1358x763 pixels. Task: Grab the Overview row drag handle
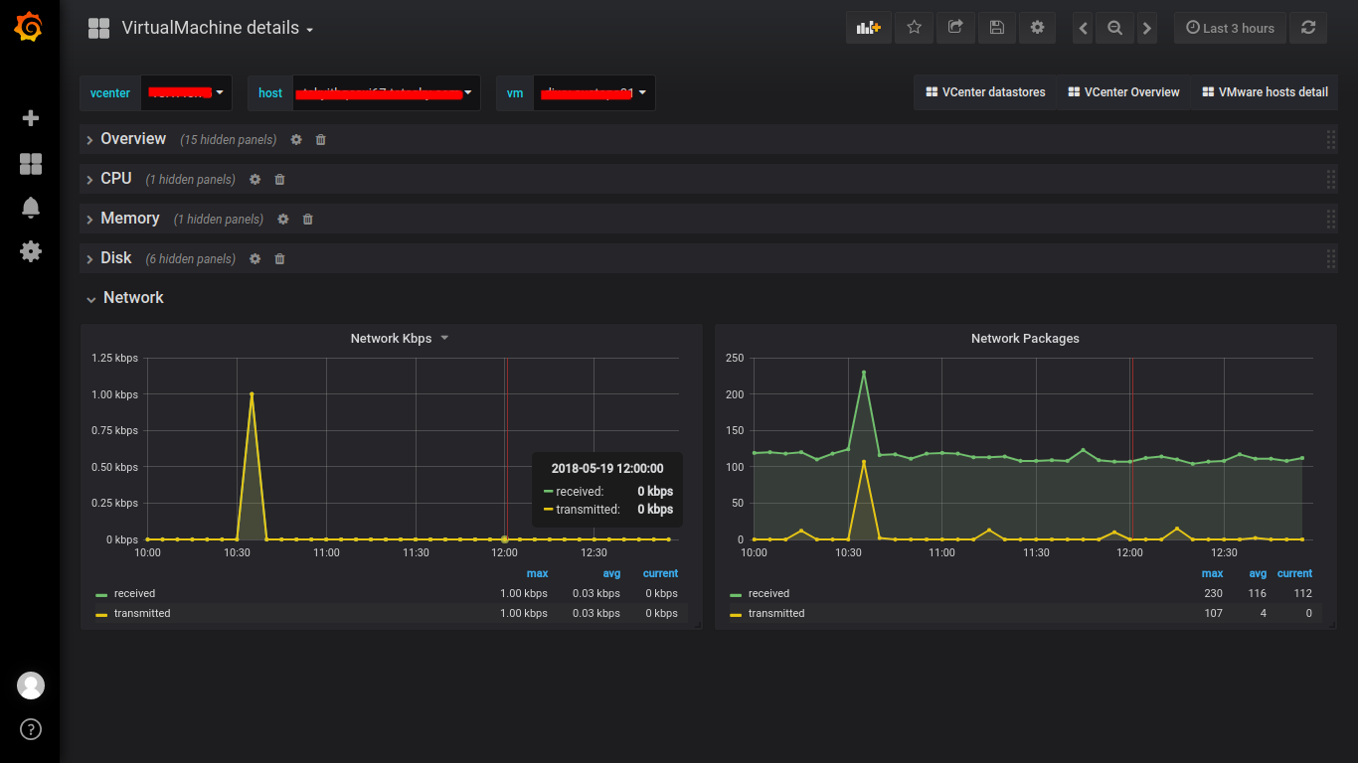pos(1330,140)
